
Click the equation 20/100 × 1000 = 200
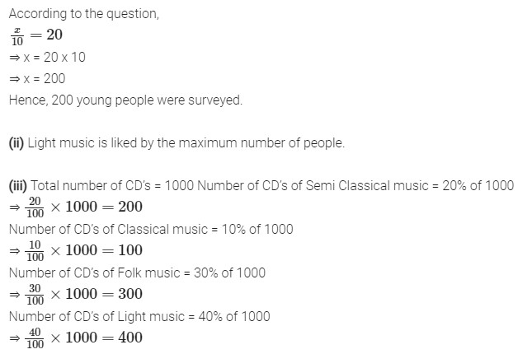tap(76, 207)
